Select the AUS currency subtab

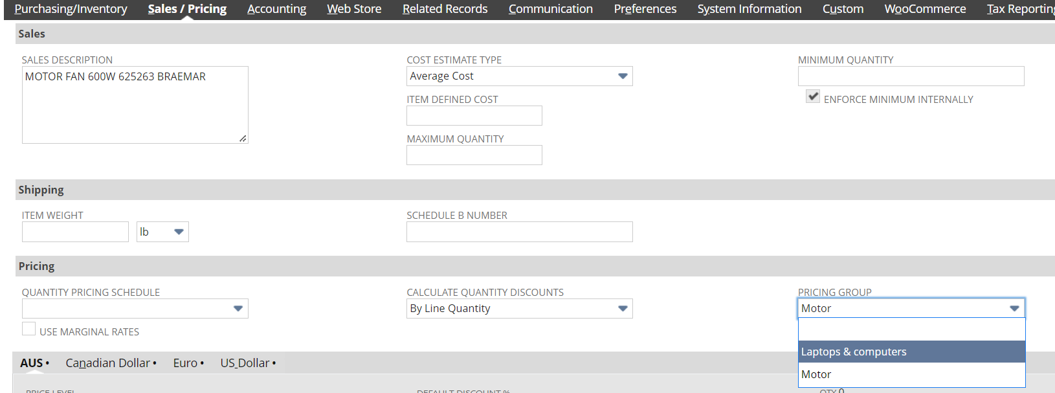tap(34, 363)
